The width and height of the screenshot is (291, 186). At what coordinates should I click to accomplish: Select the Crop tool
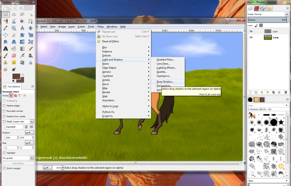(x=14, y=35)
